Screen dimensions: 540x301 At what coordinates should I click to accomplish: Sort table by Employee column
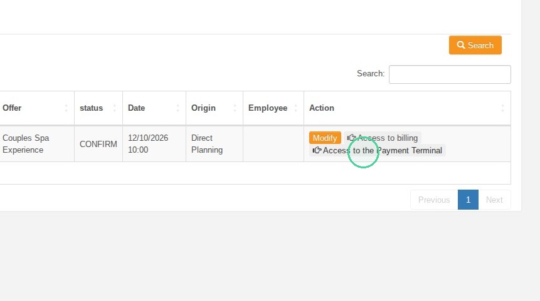coord(273,108)
